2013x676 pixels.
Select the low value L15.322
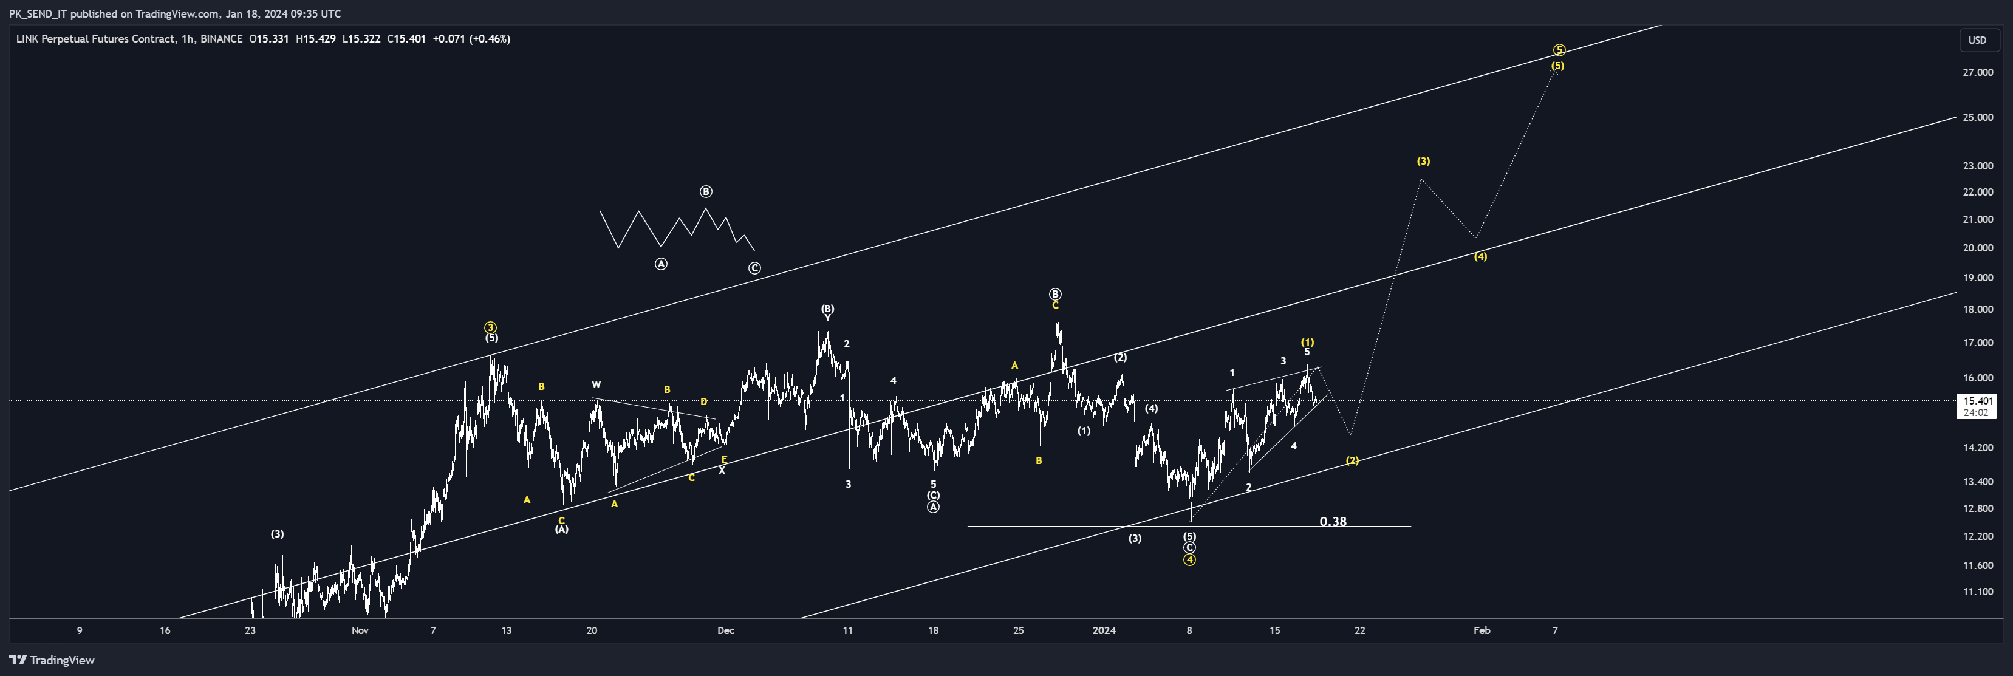pyautogui.click(x=361, y=38)
